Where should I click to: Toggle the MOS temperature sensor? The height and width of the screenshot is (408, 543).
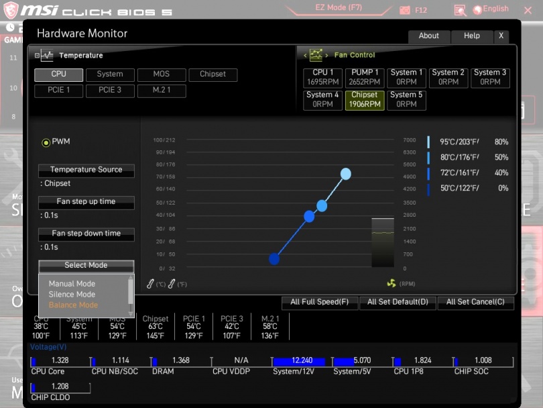[162, 74]
